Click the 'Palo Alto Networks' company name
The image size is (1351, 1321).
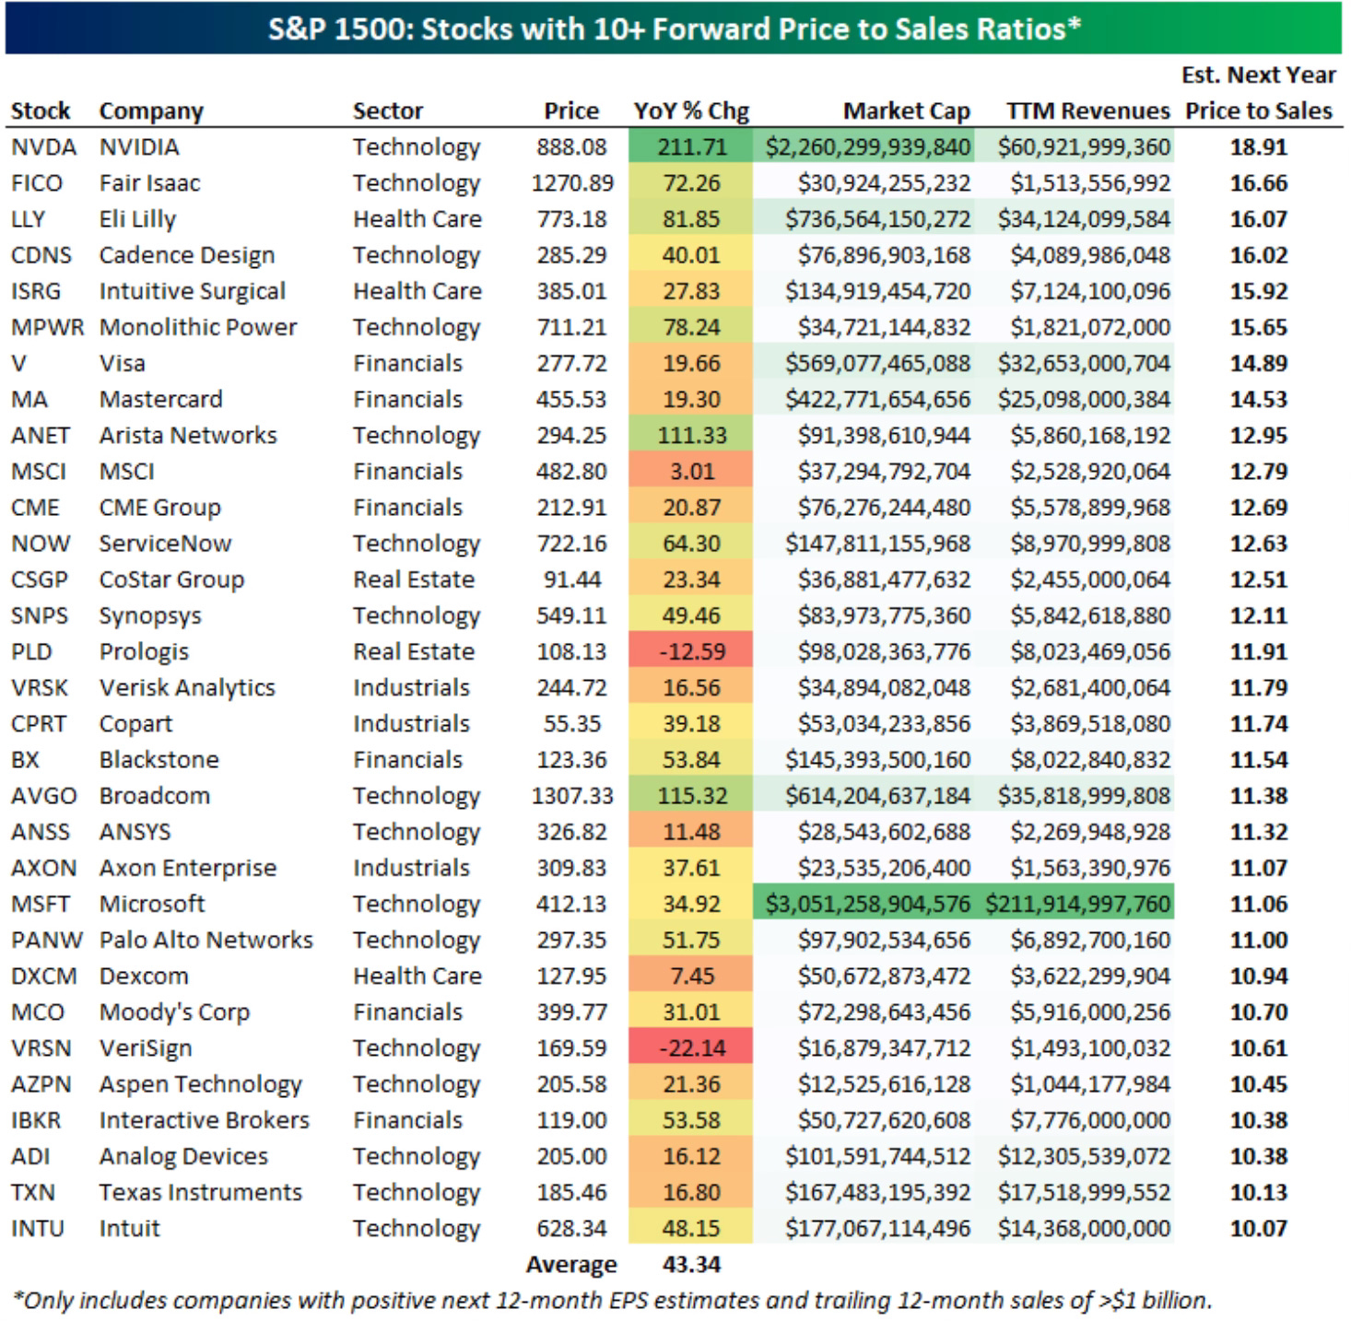point(206,940)
